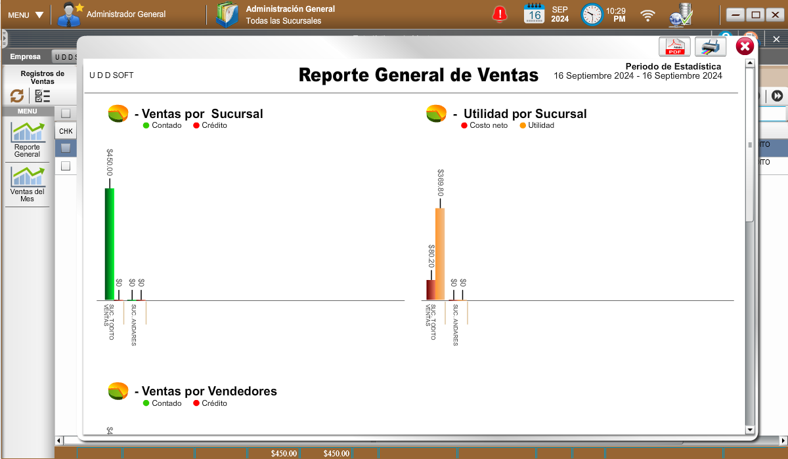Refresh the Registros de Ventas list
788x459 pixels.
(x=17, y=96)
